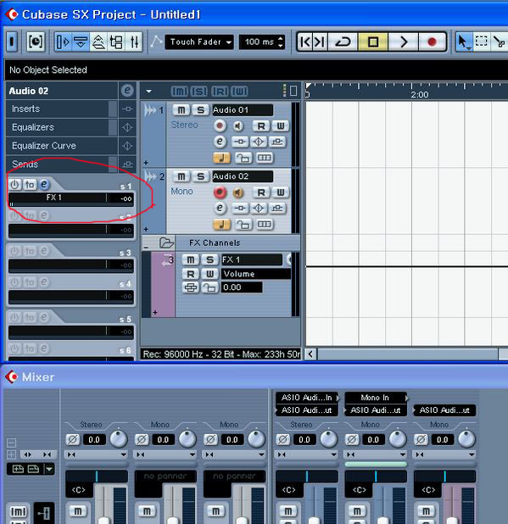Screen dimensions: 508x524
Task: Mute the FX 1 channel track
Action: (191, 259)
